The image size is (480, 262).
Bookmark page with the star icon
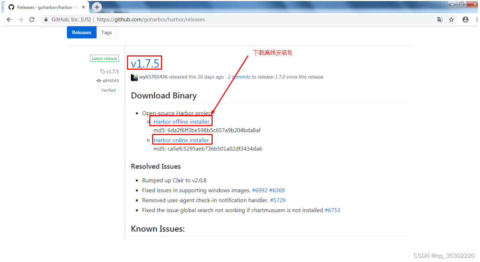tap(451, 20)
